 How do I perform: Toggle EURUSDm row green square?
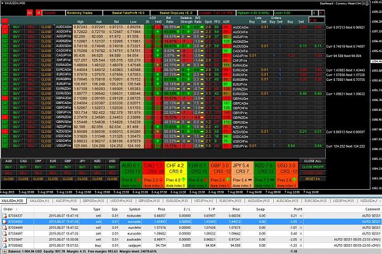click(x=5, y=94)
